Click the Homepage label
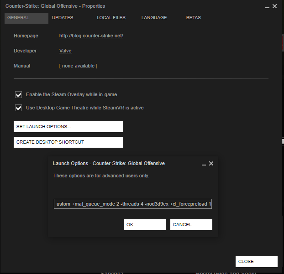The image size is (284, 274). click(26, 36)
